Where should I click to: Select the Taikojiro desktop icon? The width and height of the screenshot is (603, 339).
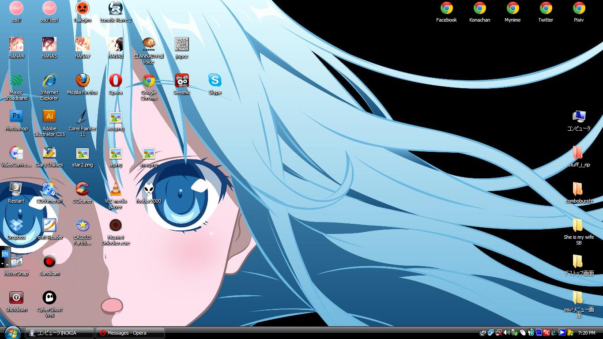(82, 12)
